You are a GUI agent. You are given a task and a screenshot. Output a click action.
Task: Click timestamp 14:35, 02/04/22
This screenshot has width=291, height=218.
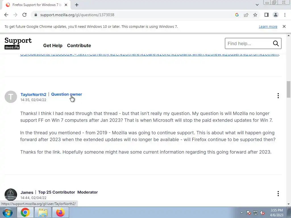[33, 100]
